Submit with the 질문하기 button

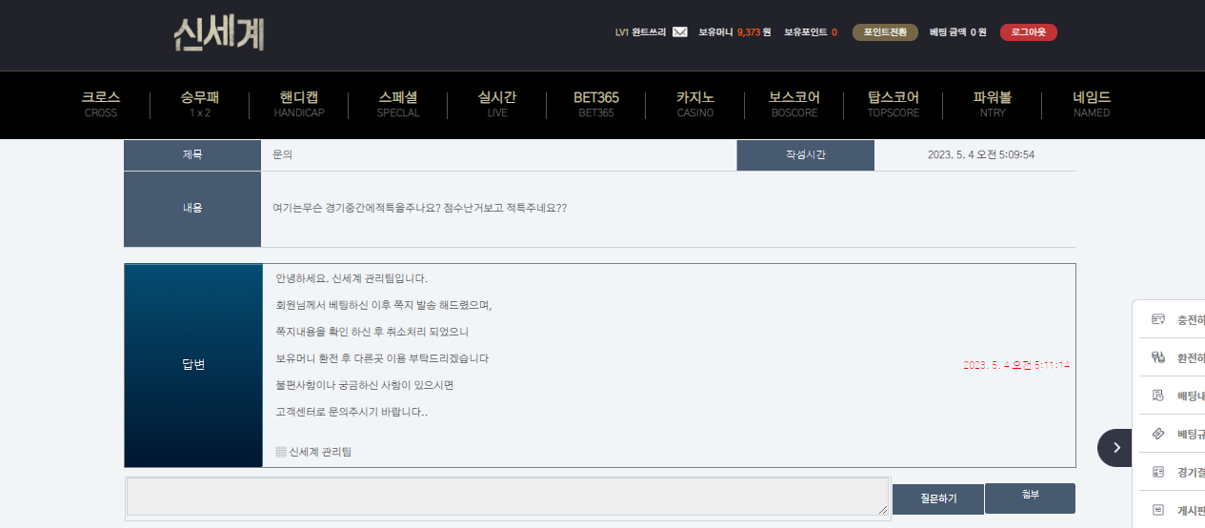pyautogui.click(x=938, y=498)
